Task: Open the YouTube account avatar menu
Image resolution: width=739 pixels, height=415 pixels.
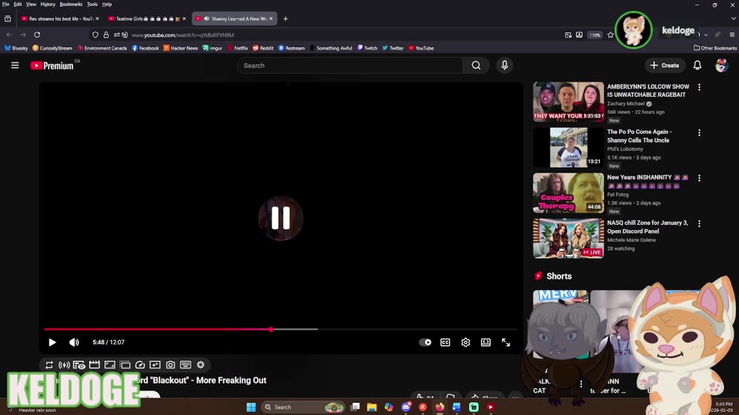Action: pyautogui.click(x=721, y=66)
